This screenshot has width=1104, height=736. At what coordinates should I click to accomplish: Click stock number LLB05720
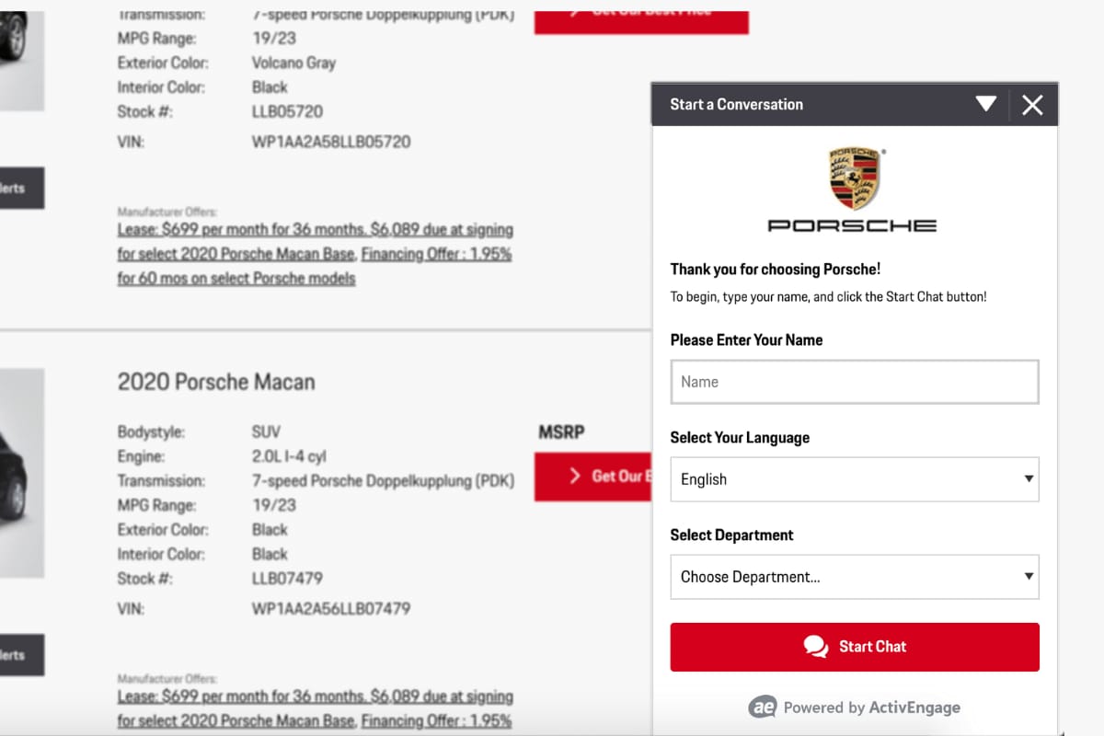(x=287, y=111)
